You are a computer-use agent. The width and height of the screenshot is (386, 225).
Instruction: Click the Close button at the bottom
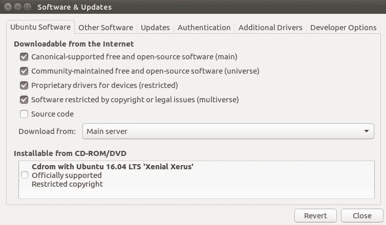tap(362, 215)
